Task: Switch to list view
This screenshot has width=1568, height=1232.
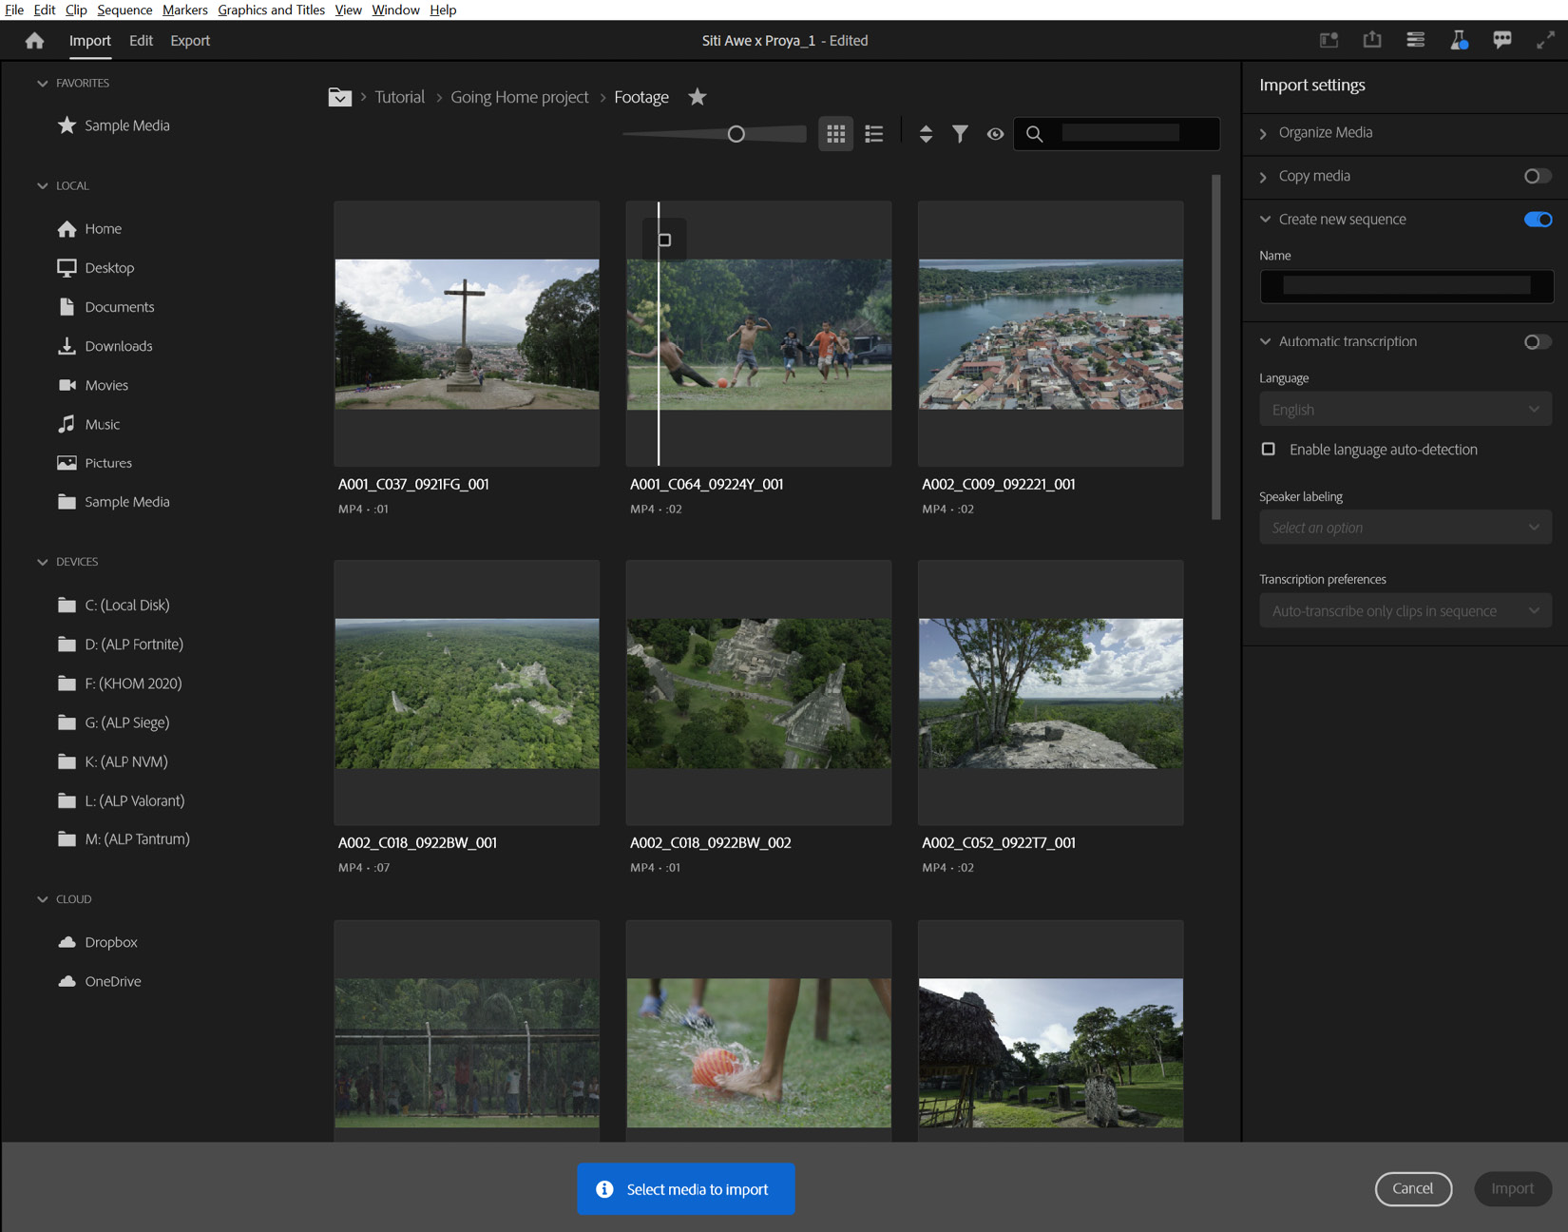Action: point(874,134)
